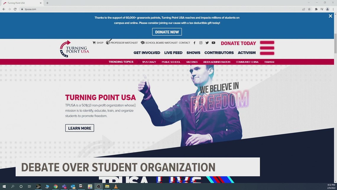This screenshot has width=337, height=190.
Task: Click the browser back arrow
Action: pyautogui.click(x=4, y=9)
